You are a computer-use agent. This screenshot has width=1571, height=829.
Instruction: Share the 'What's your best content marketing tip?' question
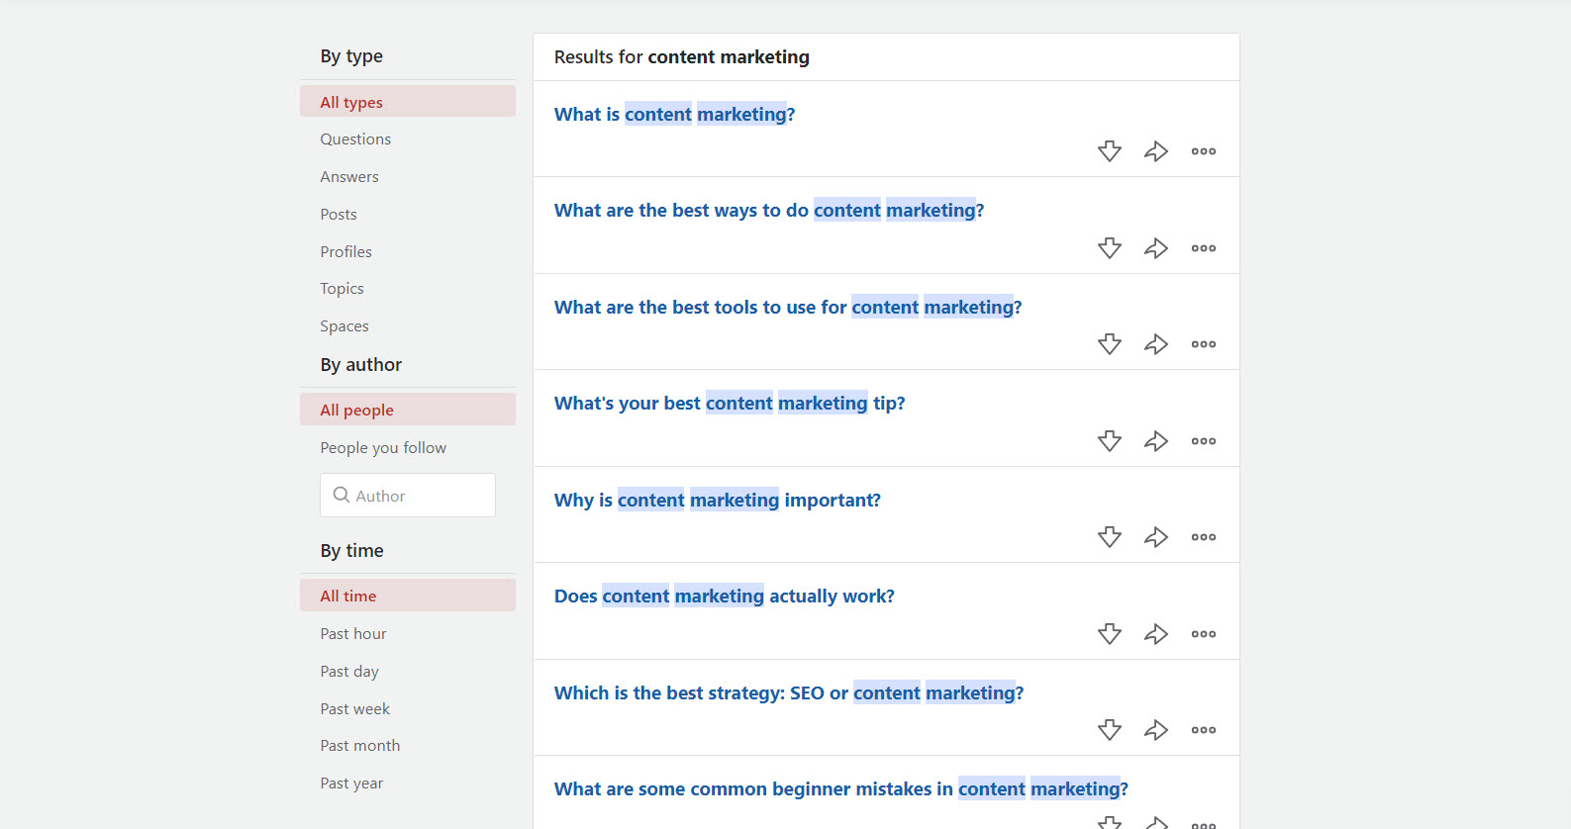pos(1156,441)
